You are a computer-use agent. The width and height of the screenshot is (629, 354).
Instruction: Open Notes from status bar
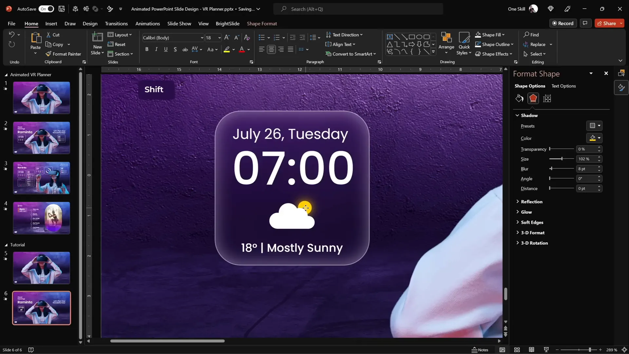(480, 350)
